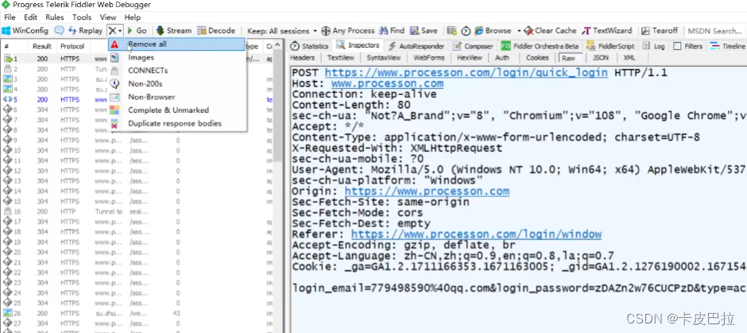Select the Raw inspector tab

(568, 58)
